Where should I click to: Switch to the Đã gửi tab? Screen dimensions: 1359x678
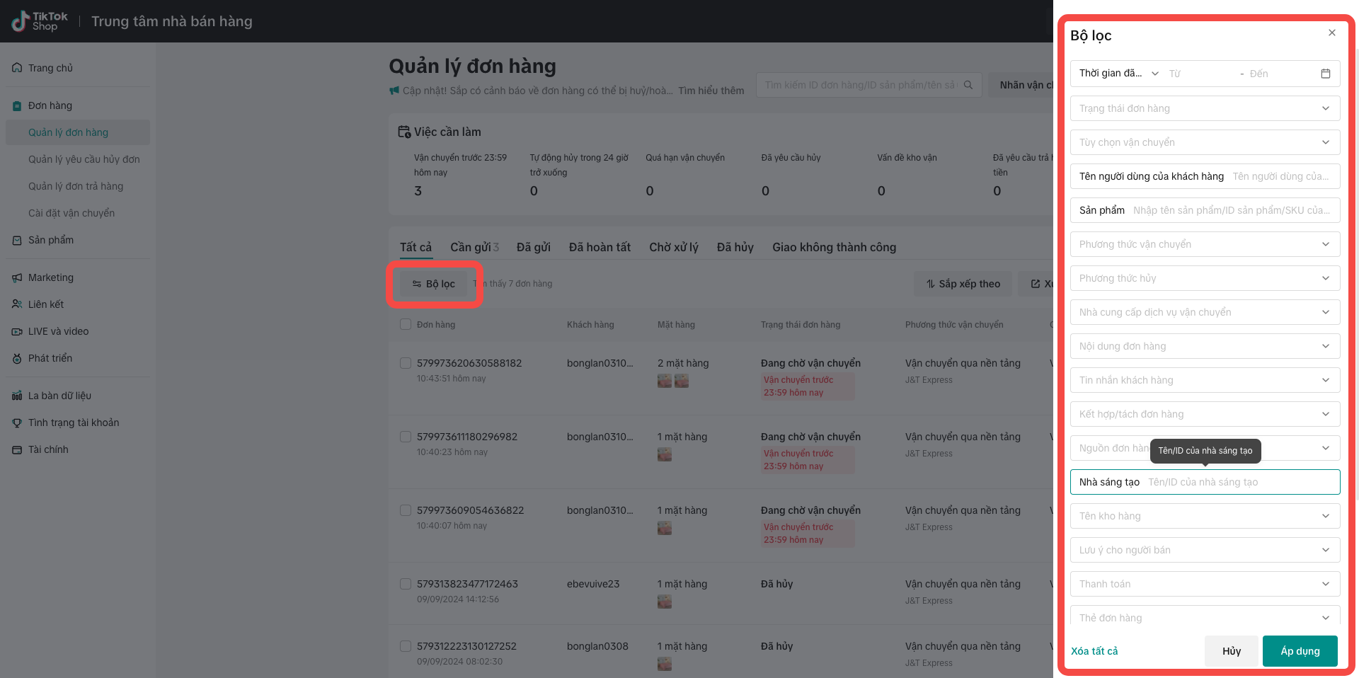click(x=533, y=247)
